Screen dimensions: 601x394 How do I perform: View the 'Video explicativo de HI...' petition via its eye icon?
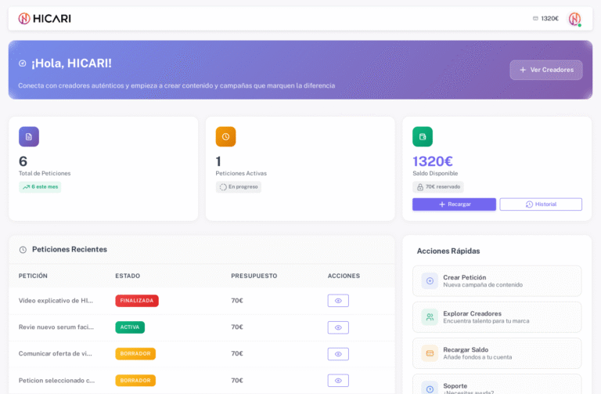tap(338, 301)
